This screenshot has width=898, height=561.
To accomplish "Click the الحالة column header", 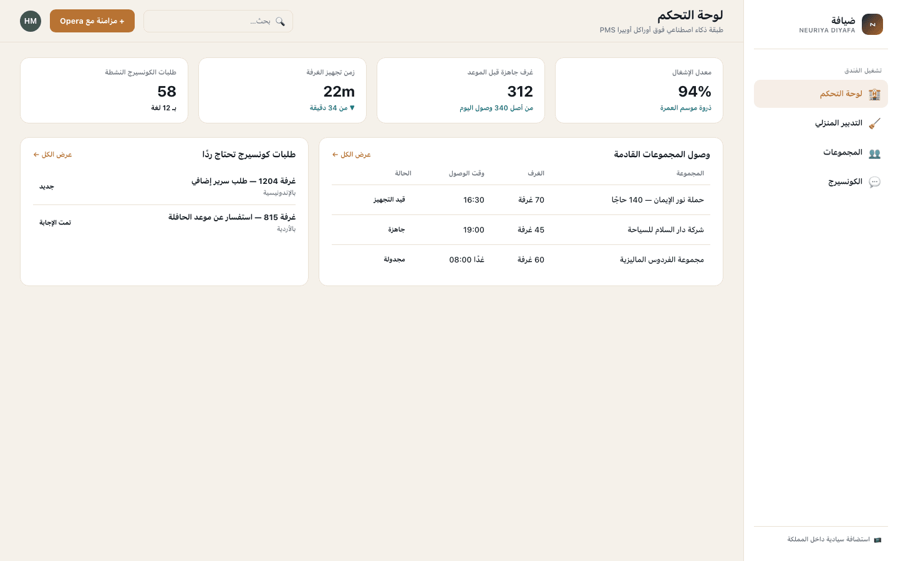I will pos(403,173).
